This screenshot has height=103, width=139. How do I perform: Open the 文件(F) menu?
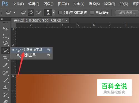(18, 4)
